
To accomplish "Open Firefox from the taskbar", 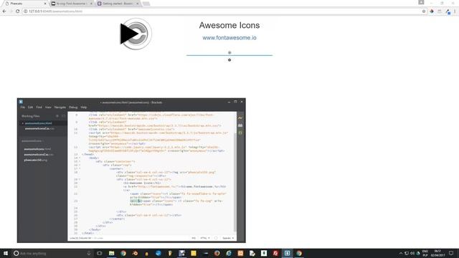I will point(217,253).
